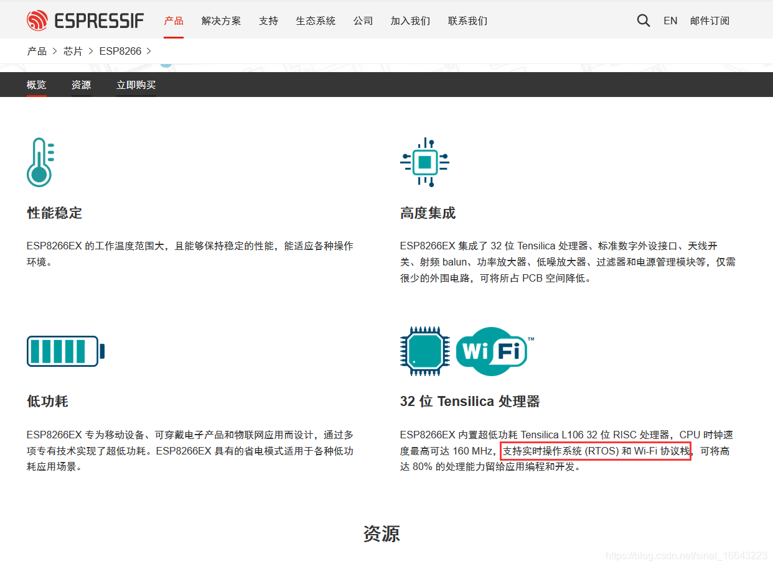
Task: Click the 性能稳定 heading
Action: coord(54,213)
